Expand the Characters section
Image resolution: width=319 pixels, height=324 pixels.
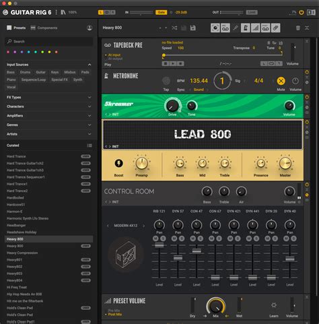click(x=90, y=106)
